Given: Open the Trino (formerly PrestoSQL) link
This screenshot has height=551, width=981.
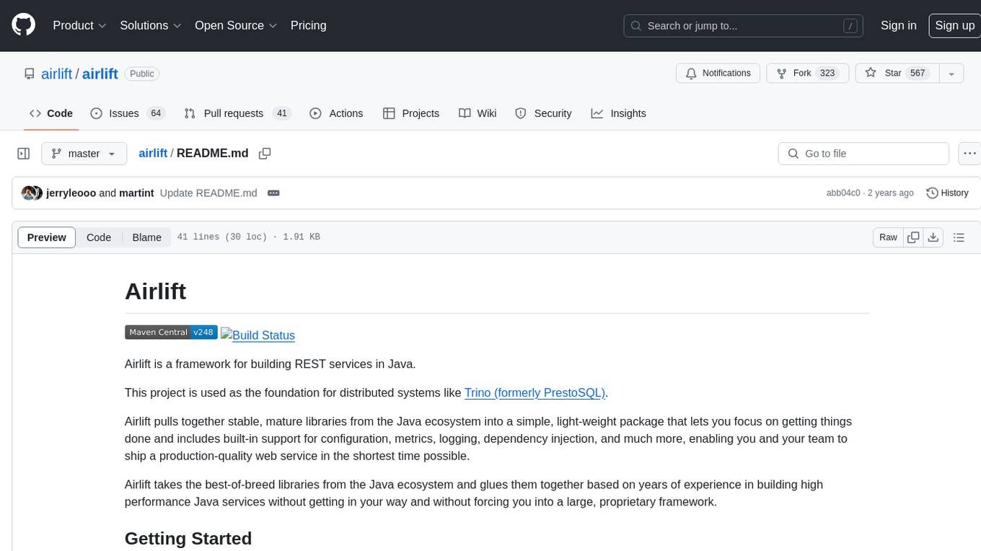Looking at the screenshot, I should pos(535,393).
